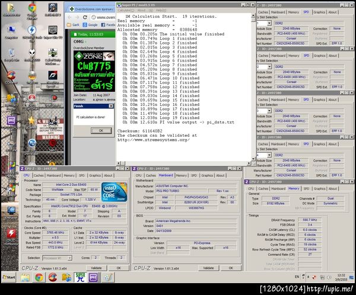Open the Administrator folder on desktop

point(11,9)
